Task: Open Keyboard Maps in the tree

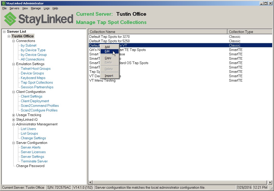Action: click(x=33, y=78)
